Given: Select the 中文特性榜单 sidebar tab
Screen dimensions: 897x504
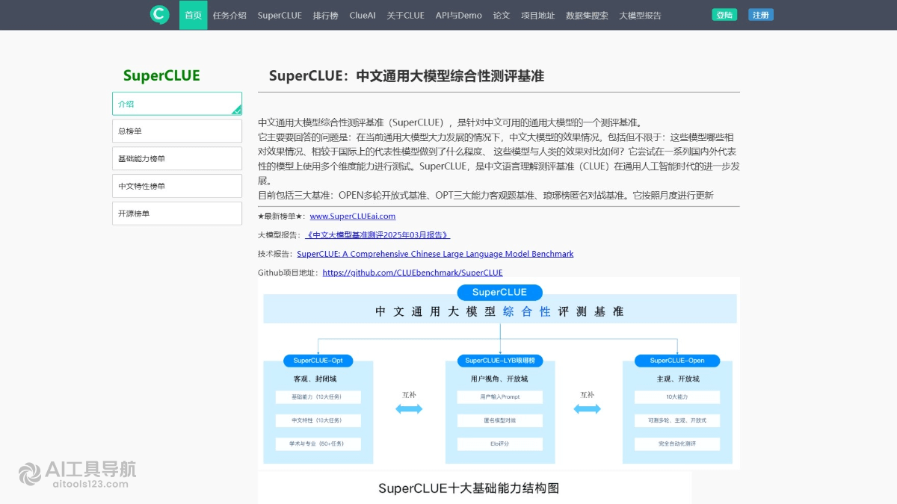Looking at the screenshot, I should pyautogui.click(x=177, y=186).
